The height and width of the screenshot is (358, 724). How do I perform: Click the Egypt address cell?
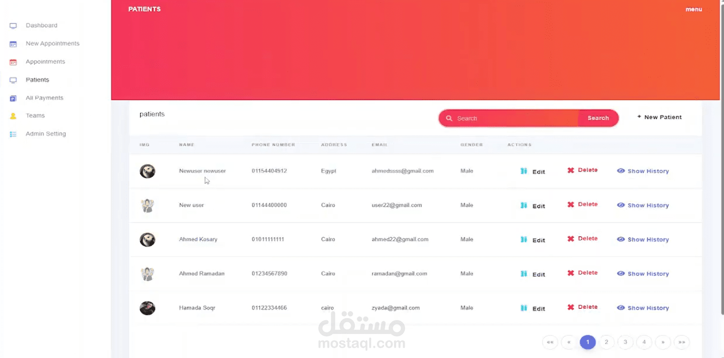click(x=329, y=171)
